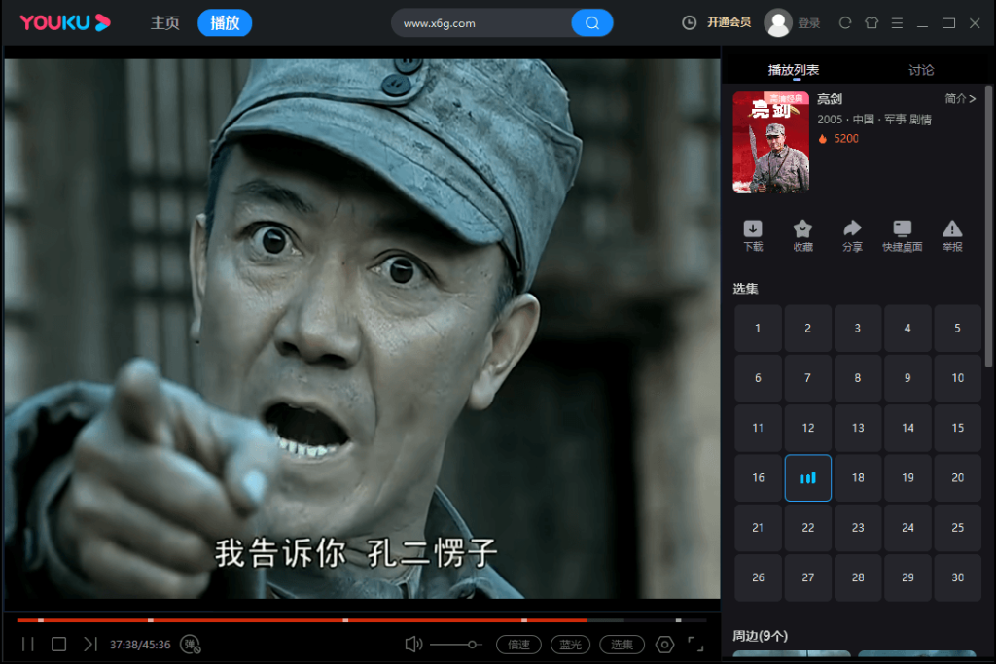The width and height of the screenshot is (996, 664).
Task: Enter fullscreen playback mode
Action: pos(694,644)
